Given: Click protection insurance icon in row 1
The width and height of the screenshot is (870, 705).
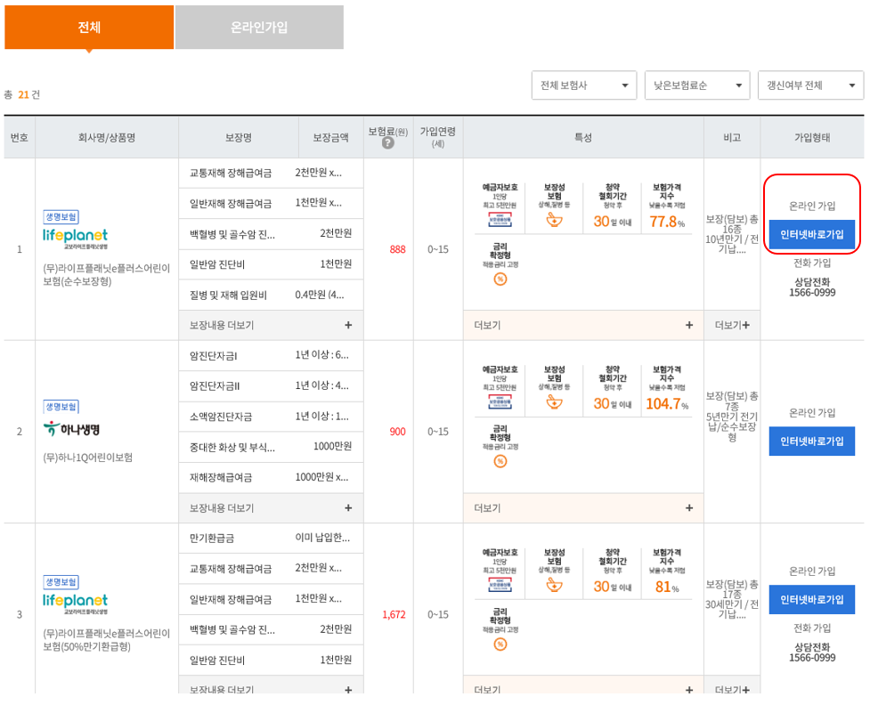Looking at the screenshot, I should 554,220.
